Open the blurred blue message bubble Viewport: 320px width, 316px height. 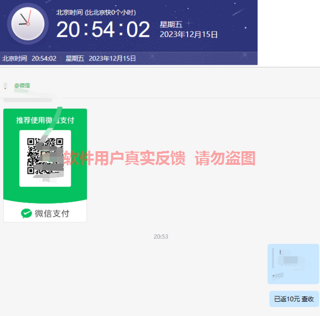[x=293, y=264]
